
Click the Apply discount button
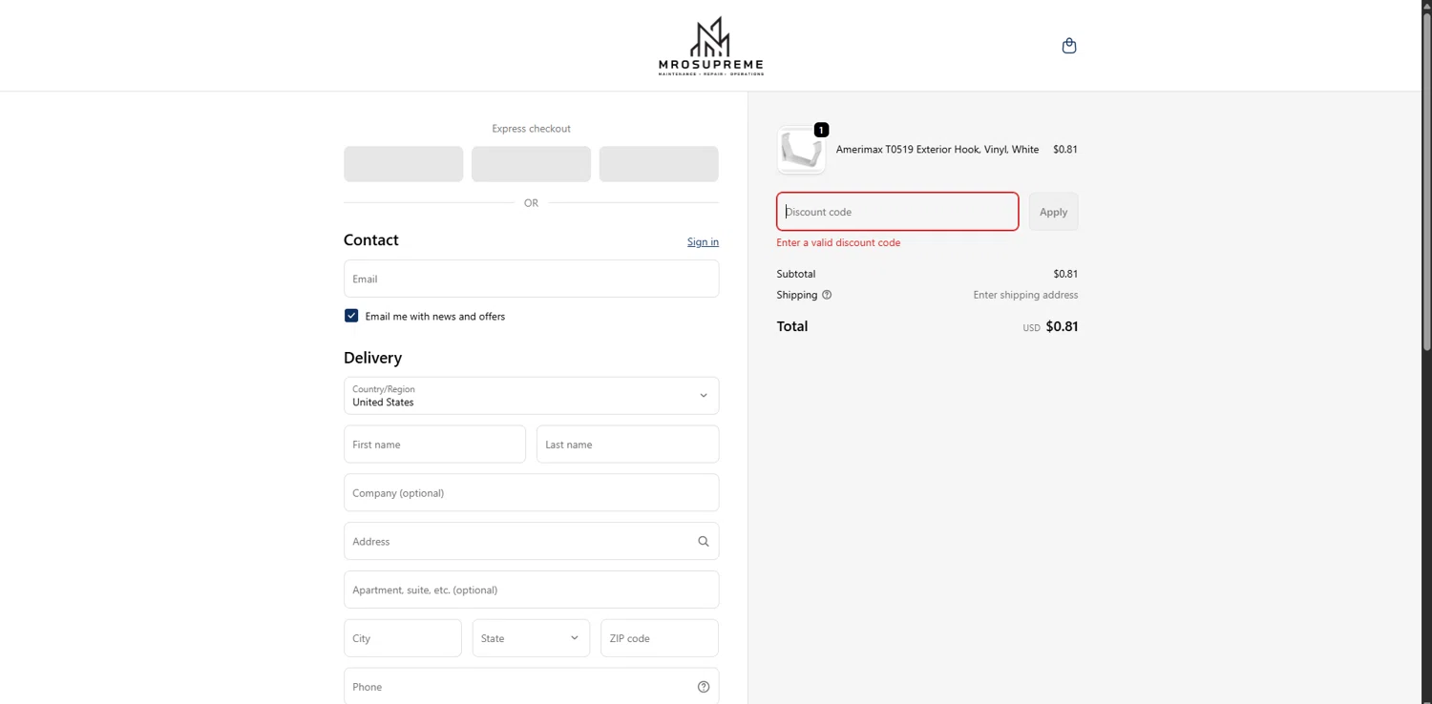pyautogui.click(x=1053, y=212)
